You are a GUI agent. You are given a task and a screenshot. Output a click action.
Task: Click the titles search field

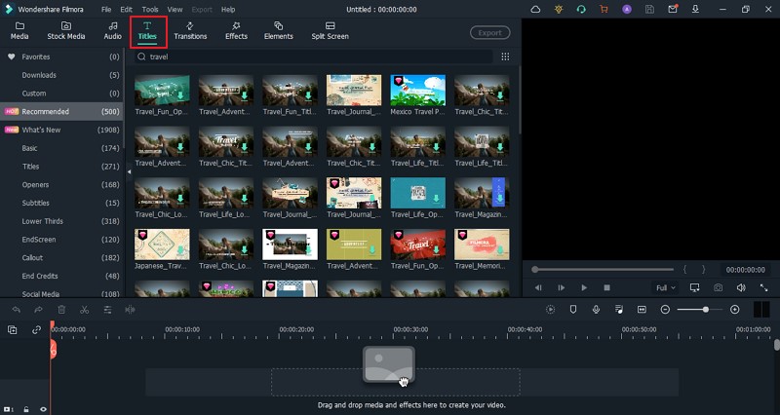[x=313, y=57]
